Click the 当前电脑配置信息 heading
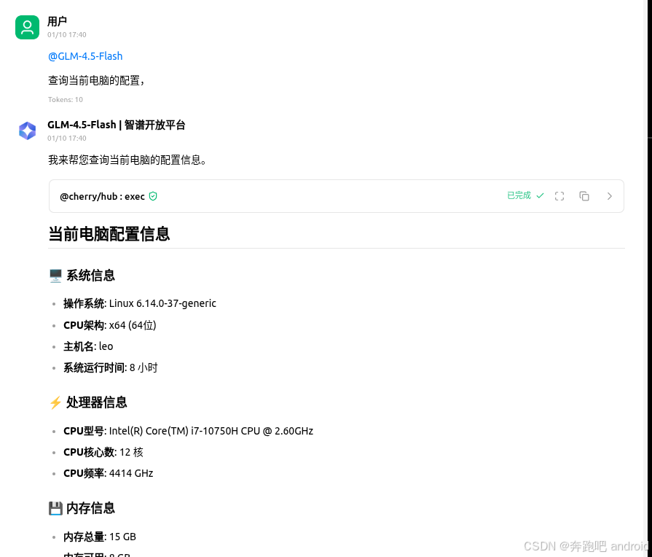 pos(109,234)
